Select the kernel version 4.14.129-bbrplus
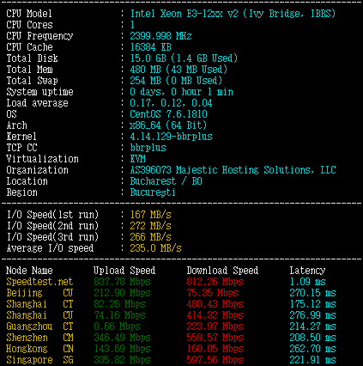 171,137
